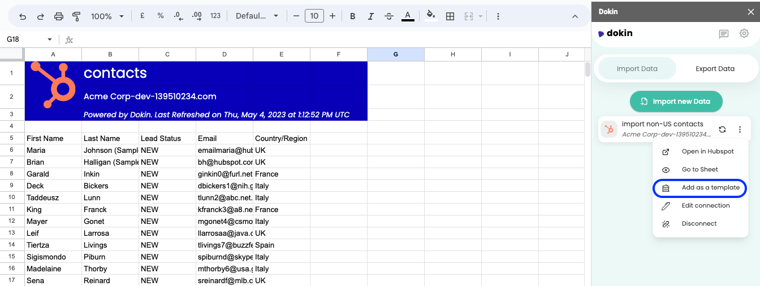Viewport: 760px width, 286px height.
Task: Increase decimal places
Action: pos(197,16)
